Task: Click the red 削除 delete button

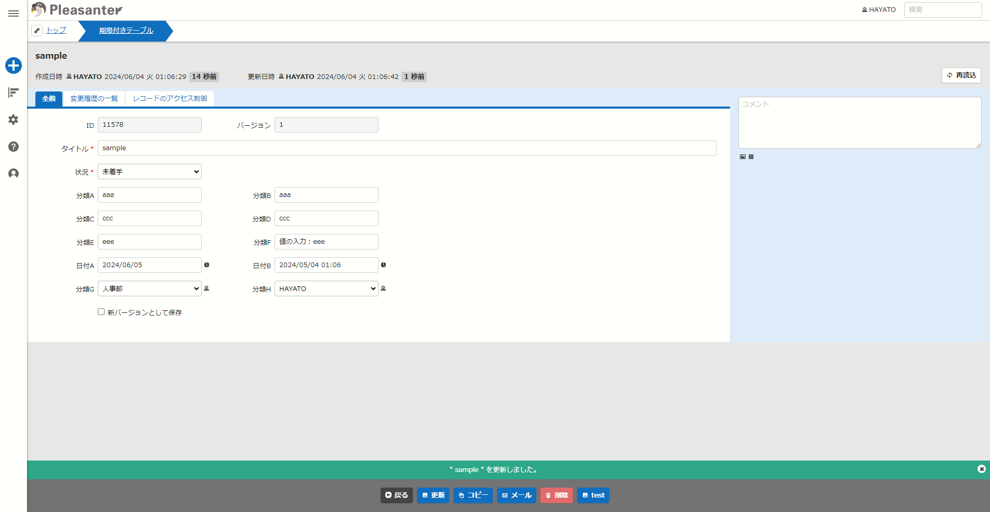Action: coord(557,495)
